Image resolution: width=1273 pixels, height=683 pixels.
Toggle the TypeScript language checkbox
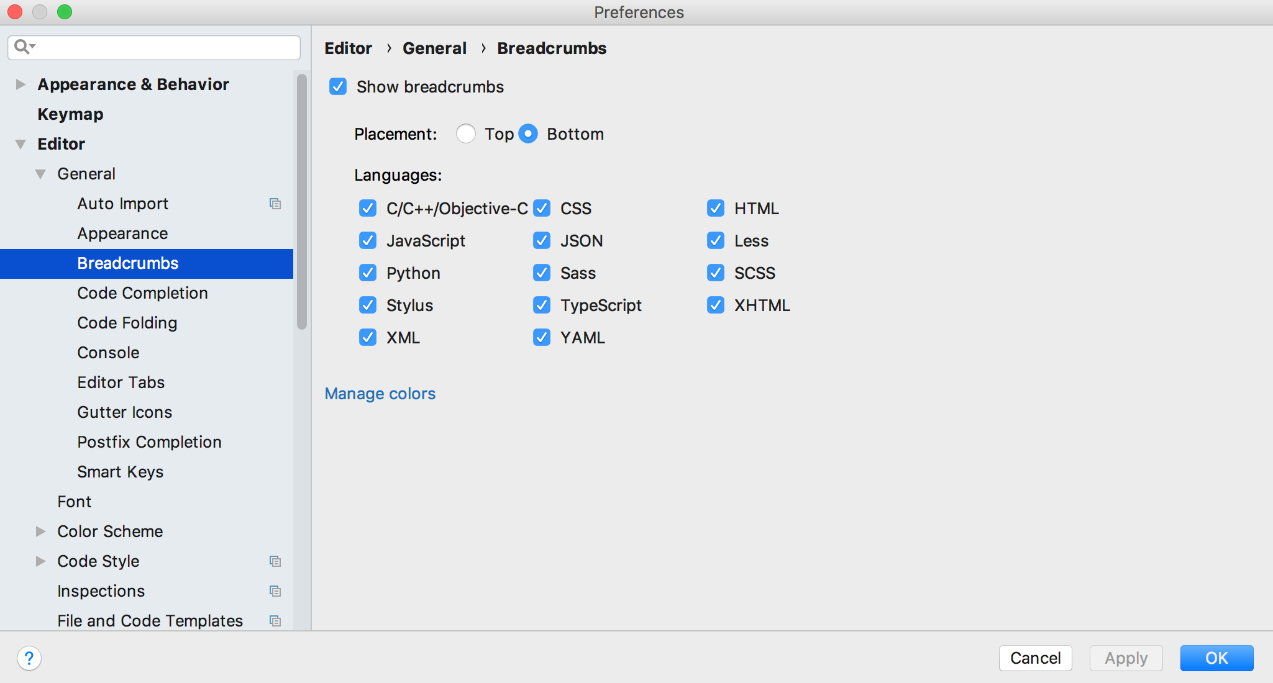pos(542,305)
